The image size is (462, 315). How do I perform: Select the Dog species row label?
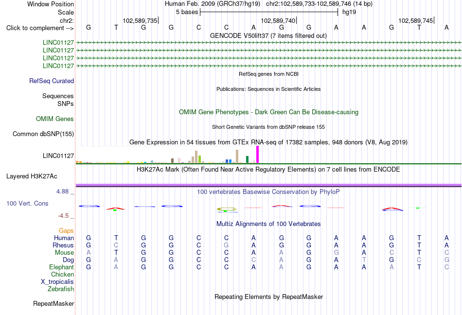[x=69, y=260]
